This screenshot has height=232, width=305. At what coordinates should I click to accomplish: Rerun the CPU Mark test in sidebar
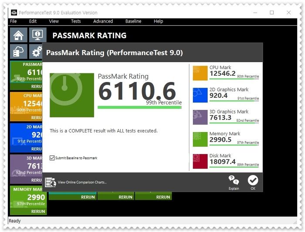26,118
